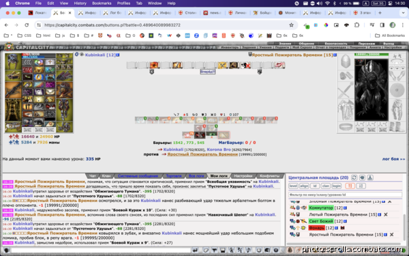
Task: Open the CSS bookmarks folder
Action: (25, 35)
